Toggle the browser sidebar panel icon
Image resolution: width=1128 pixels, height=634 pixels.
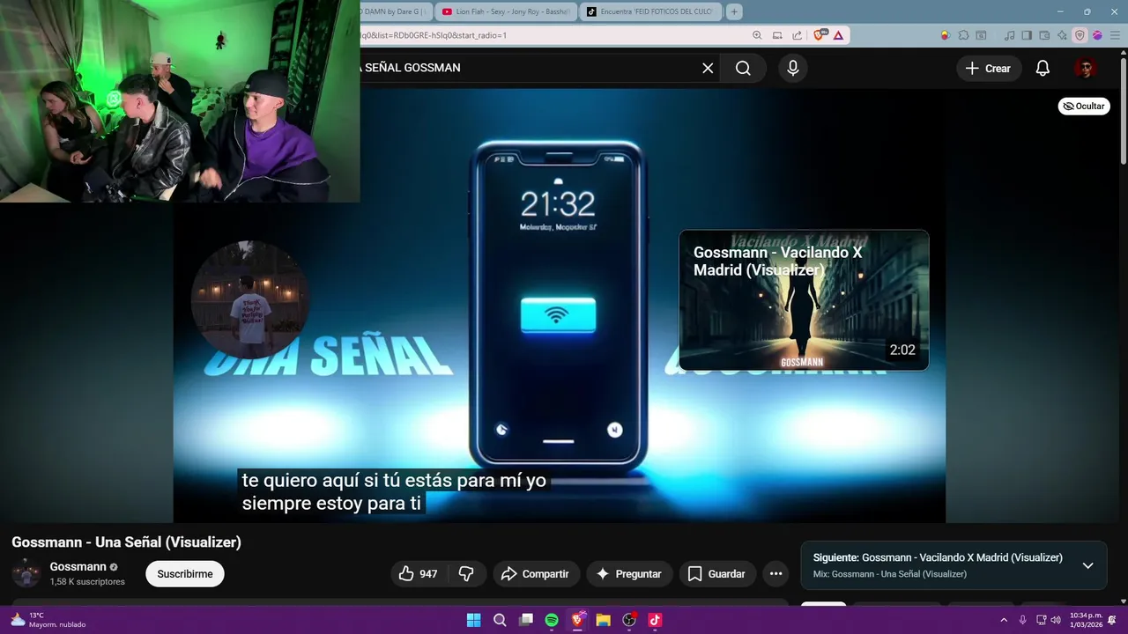point(1028,35)
